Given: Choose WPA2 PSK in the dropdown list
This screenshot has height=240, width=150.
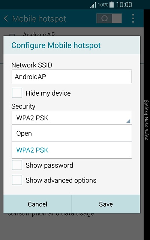Looking at the screenshot, I should click(x=72, y=150).
